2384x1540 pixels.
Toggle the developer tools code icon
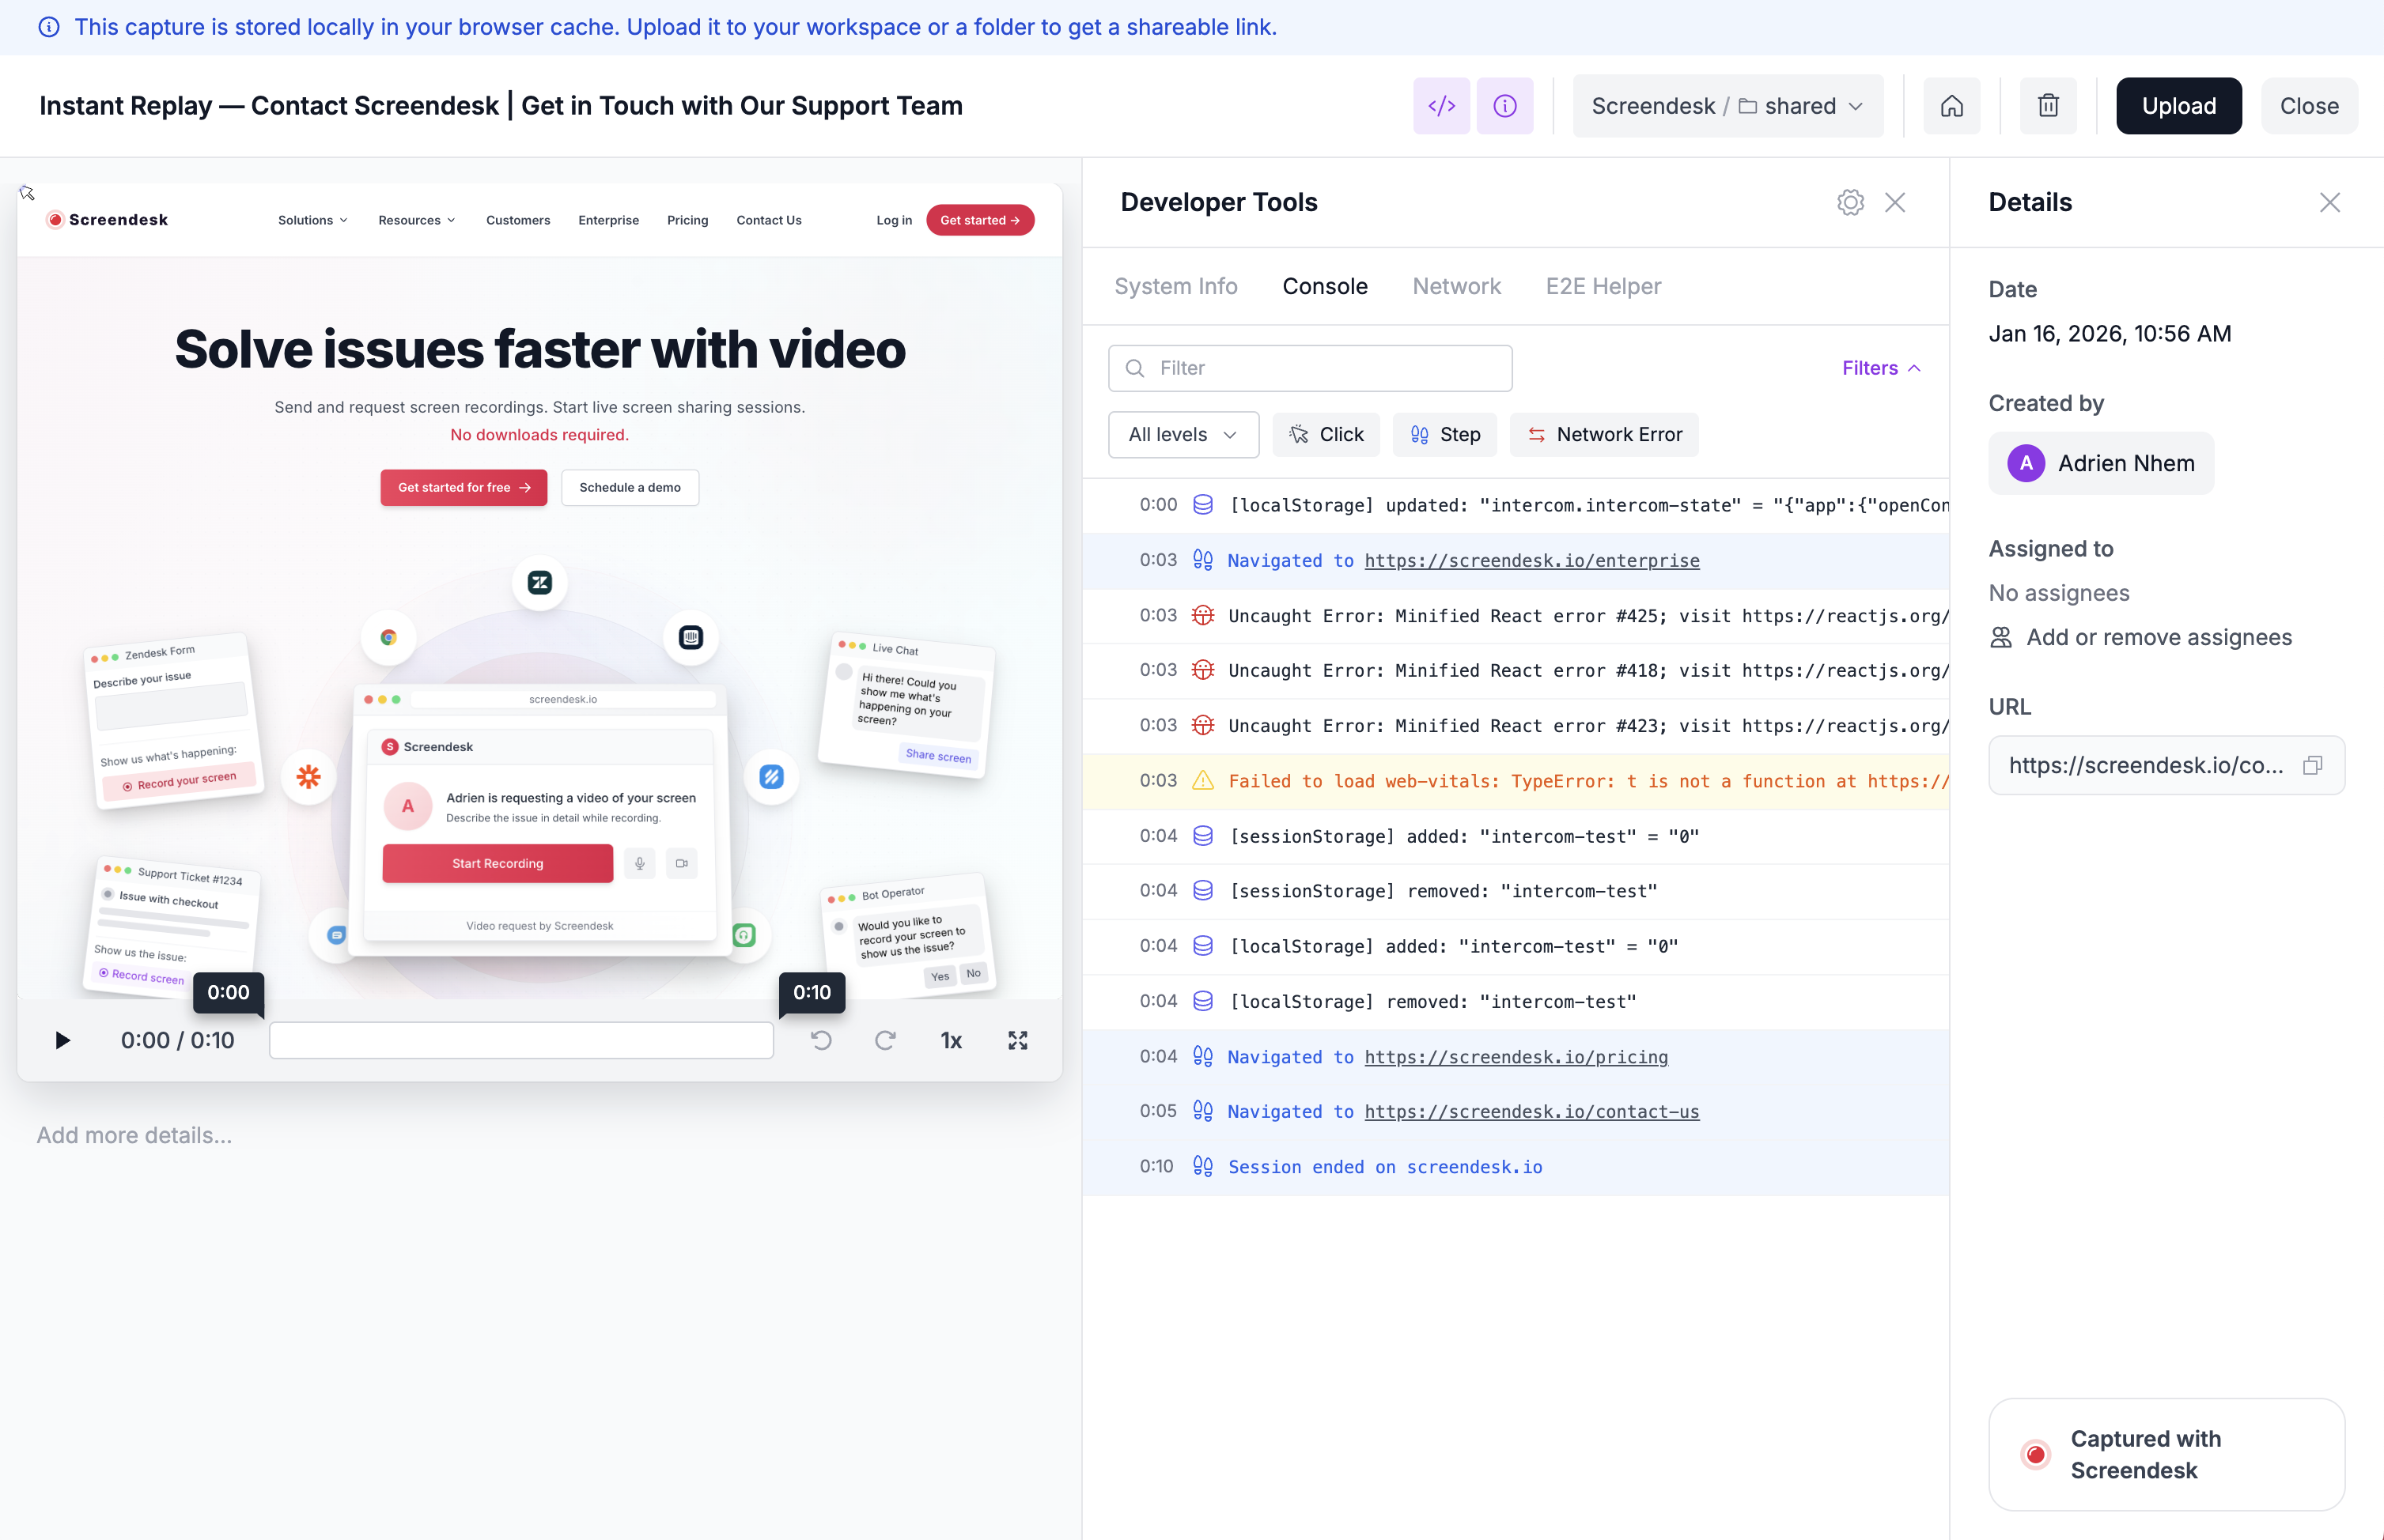point(1440,106)
